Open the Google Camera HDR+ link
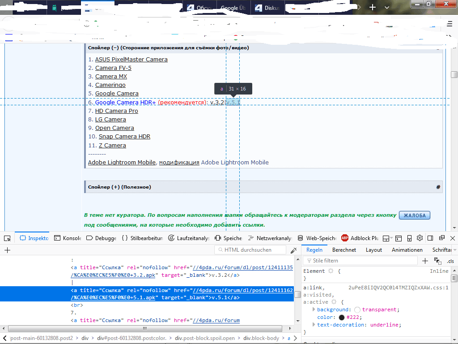The width and height of the screenshot is (458, 344). tap(125, 103)
